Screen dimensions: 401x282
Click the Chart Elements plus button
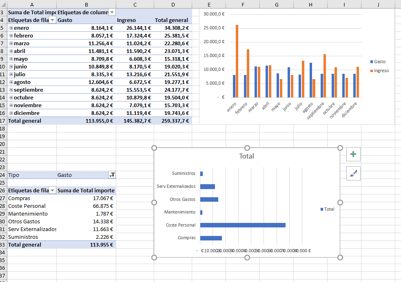coord(353,154)
